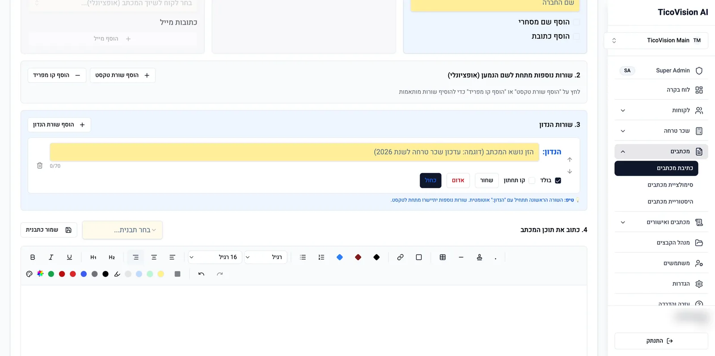
Task: Insert the black diamond bullet
Action: [376, 257]
